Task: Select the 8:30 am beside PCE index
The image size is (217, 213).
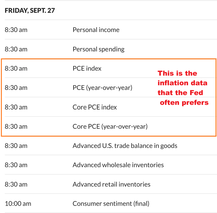Action: [x=16, y=68]
